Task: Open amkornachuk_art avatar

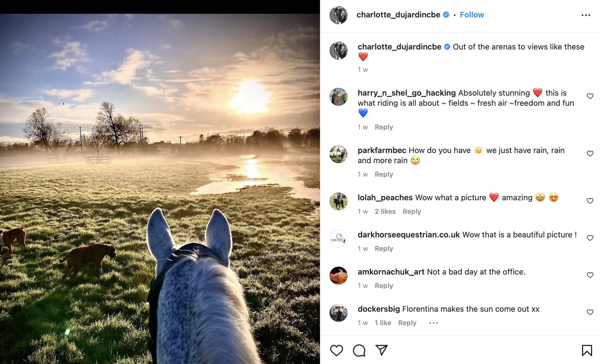Action: [339, 276]
